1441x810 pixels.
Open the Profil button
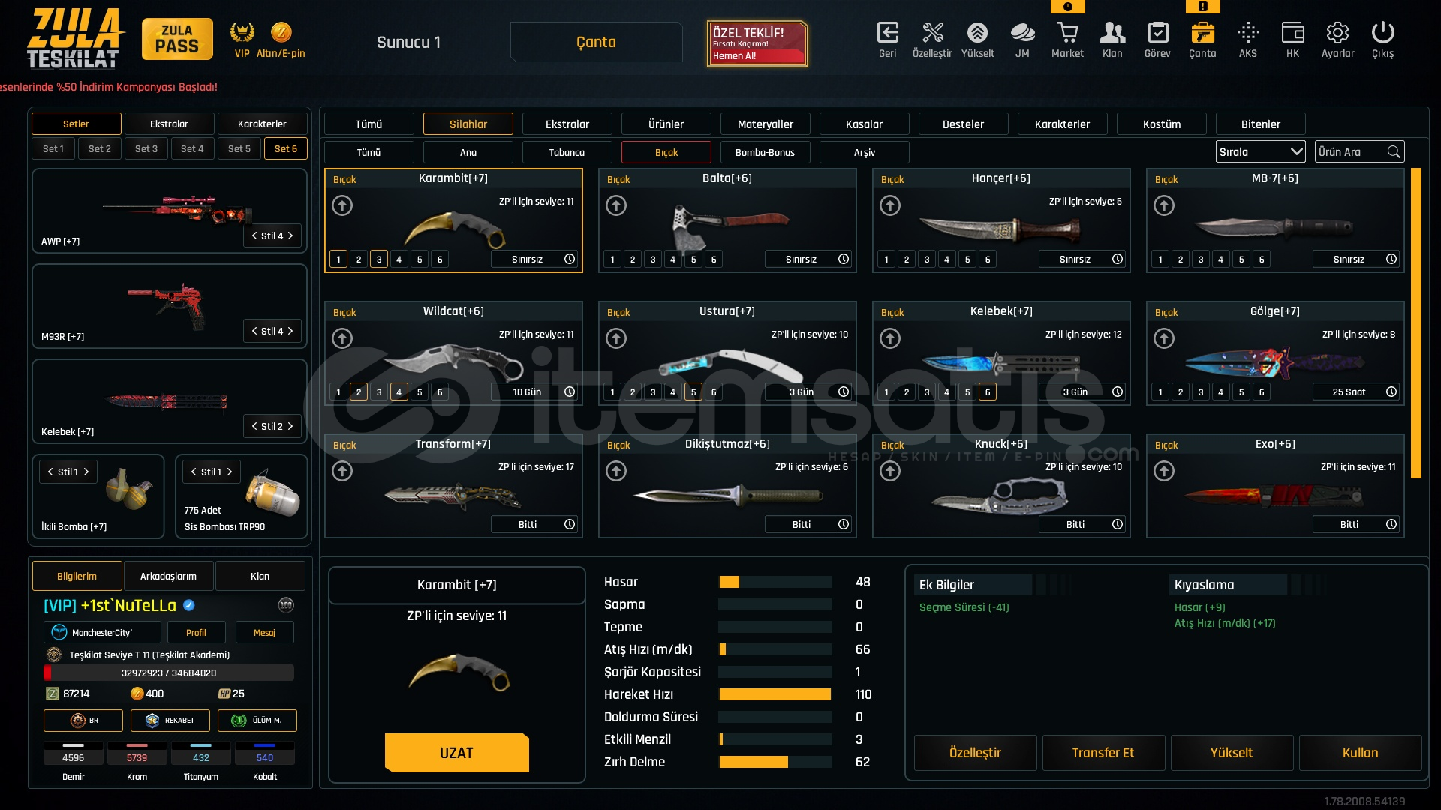[197, 632]
